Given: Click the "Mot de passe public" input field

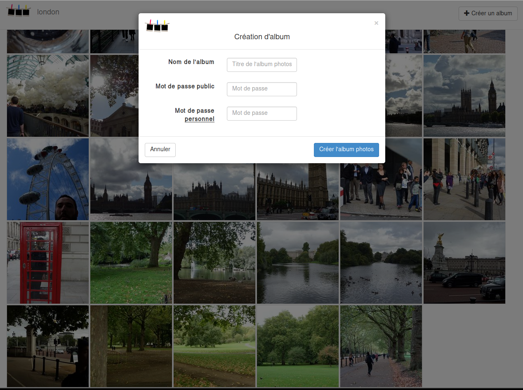Looking at the screenshot, I should tap(262, 89).
